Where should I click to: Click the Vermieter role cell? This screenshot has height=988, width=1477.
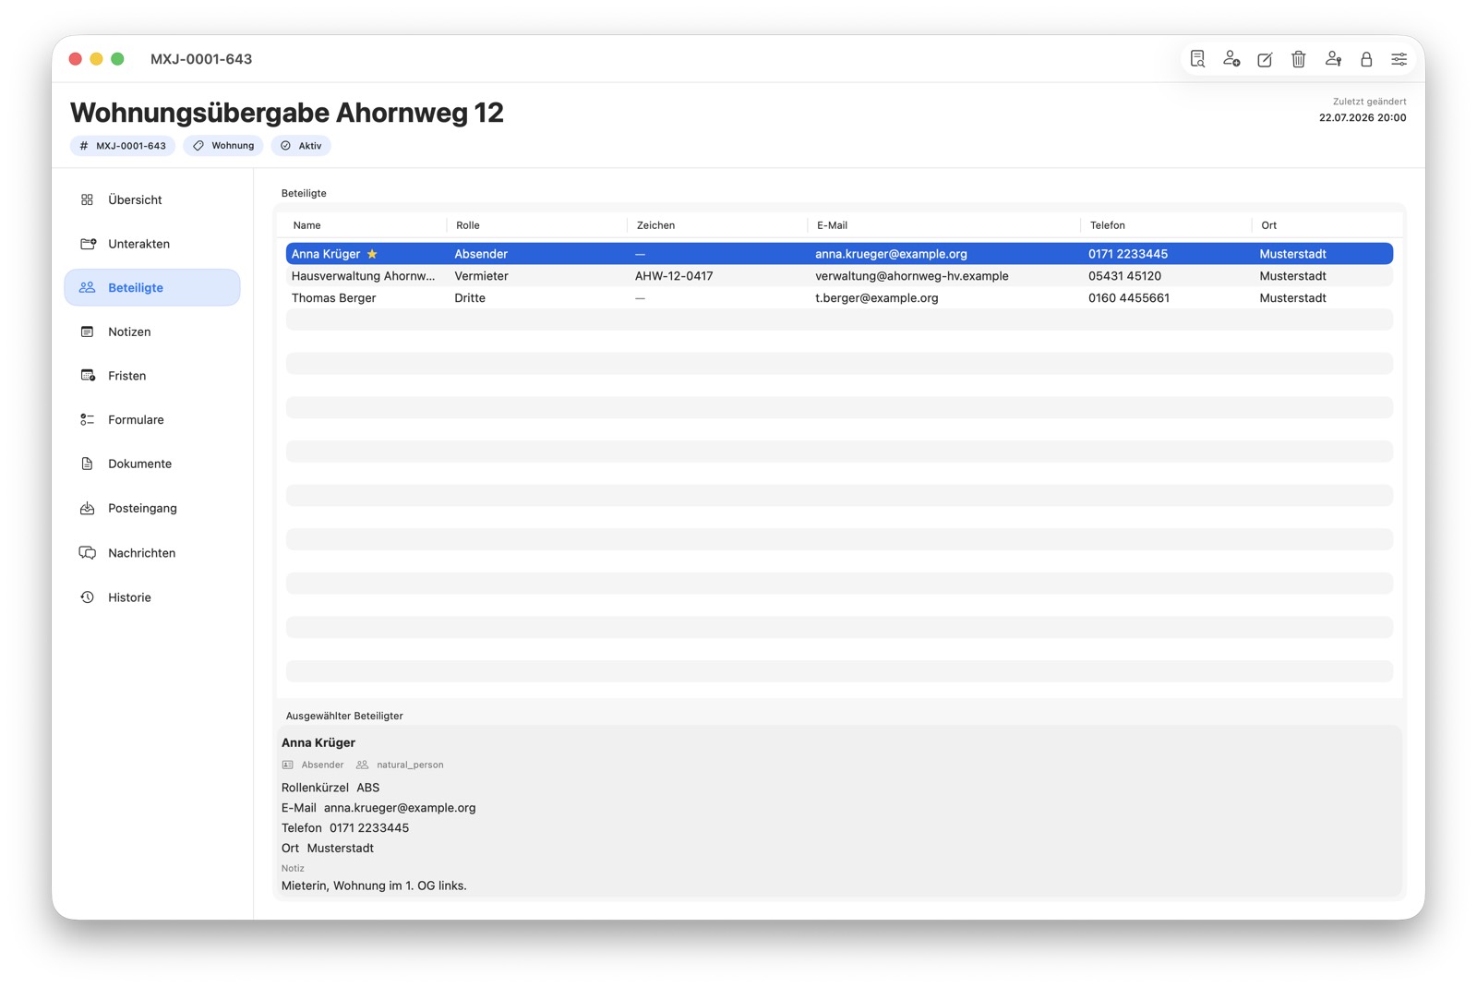coord(481,276)
